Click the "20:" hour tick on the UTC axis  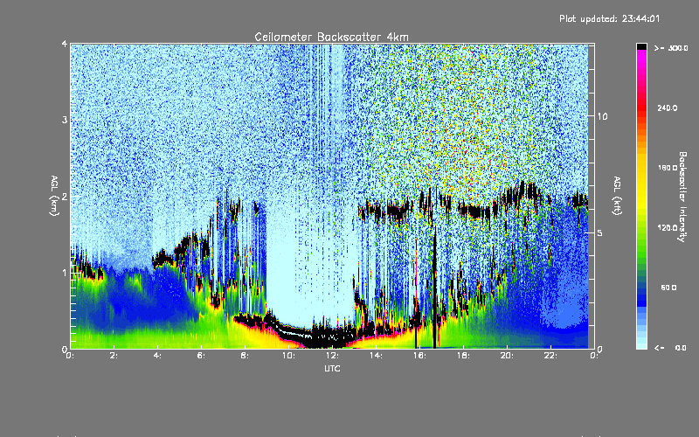point(507,356)
